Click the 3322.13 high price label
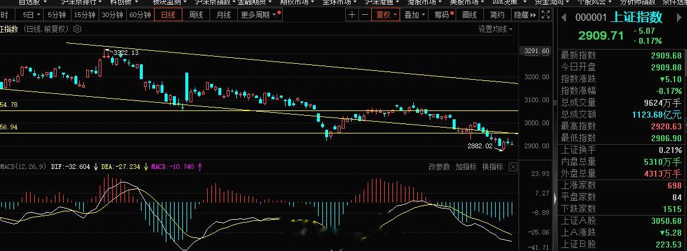The height and width of the screenshot is (251, 687). (126, 53)
